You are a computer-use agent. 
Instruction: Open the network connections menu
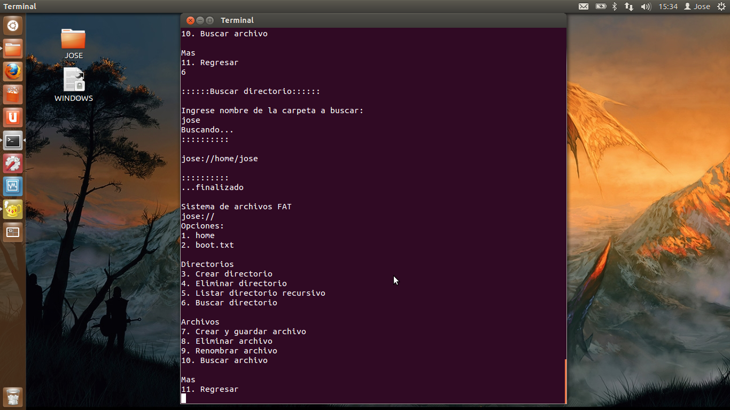pyautogui.click(x=629, y=6)
